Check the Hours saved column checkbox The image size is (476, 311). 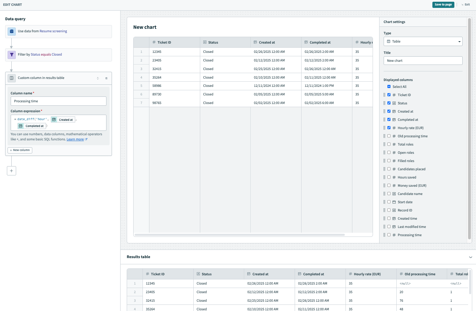(x=389, y=177)
